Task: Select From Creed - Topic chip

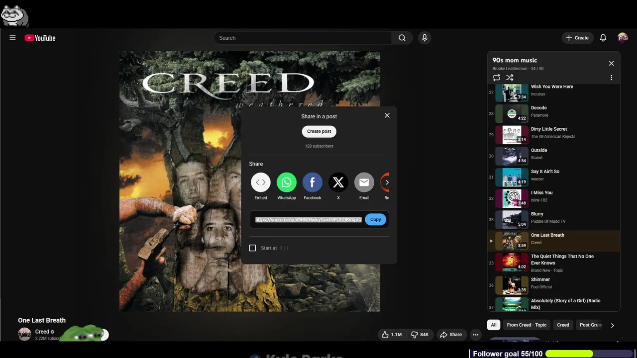Action: pos(527,325)
